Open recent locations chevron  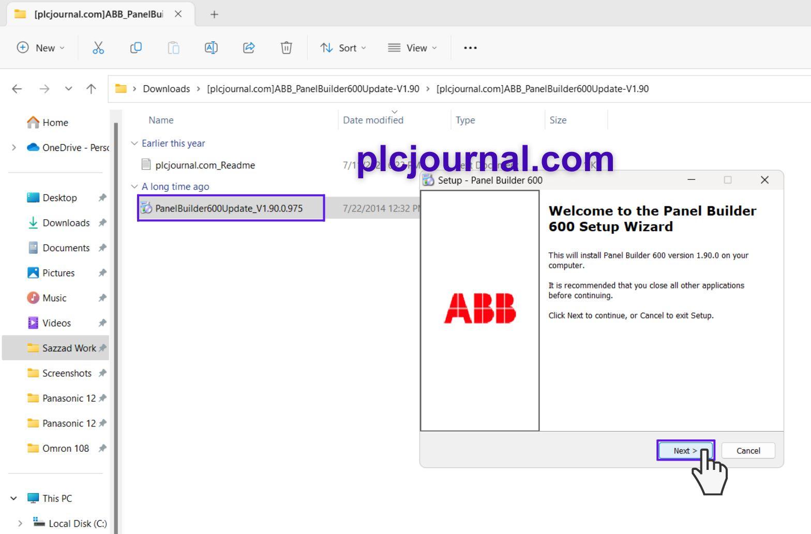68,89
